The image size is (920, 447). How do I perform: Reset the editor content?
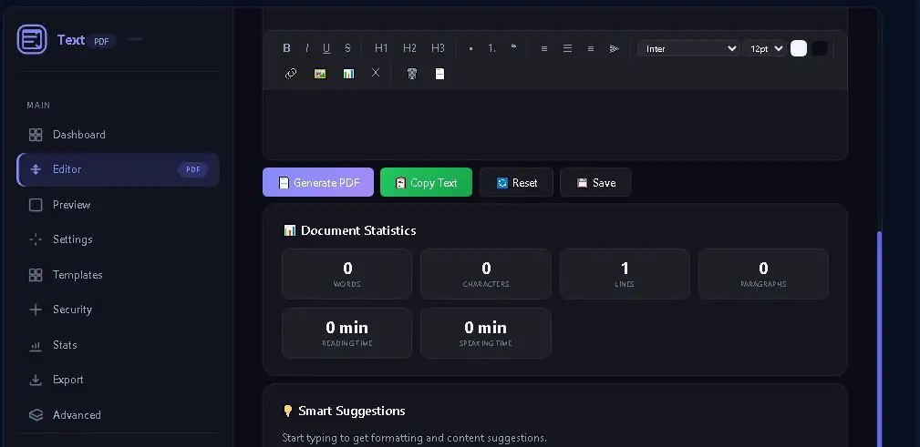point(516,182)
